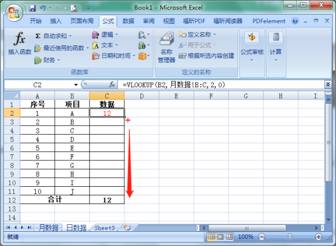Open the Page Layout (页面布局) tab
The image size is (336, 246).
click(x=82, y=21)
